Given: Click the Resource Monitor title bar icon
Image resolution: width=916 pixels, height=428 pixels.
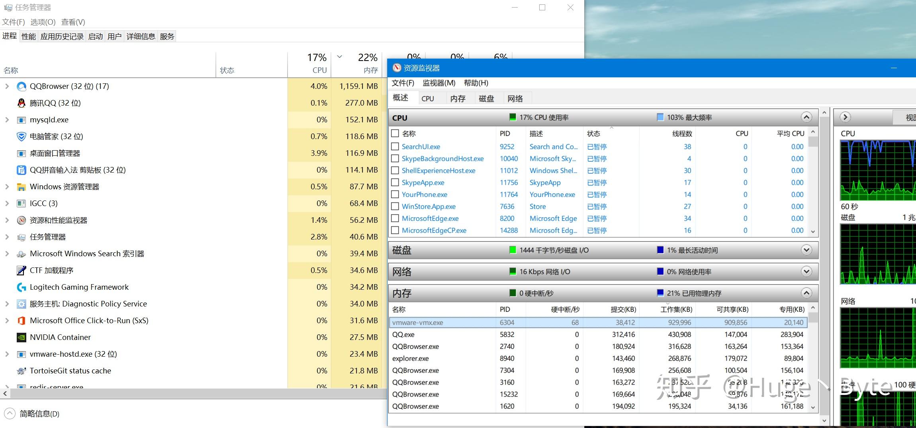Looking at the screenshot, I should pyautogui.click(x=397, y=68).
